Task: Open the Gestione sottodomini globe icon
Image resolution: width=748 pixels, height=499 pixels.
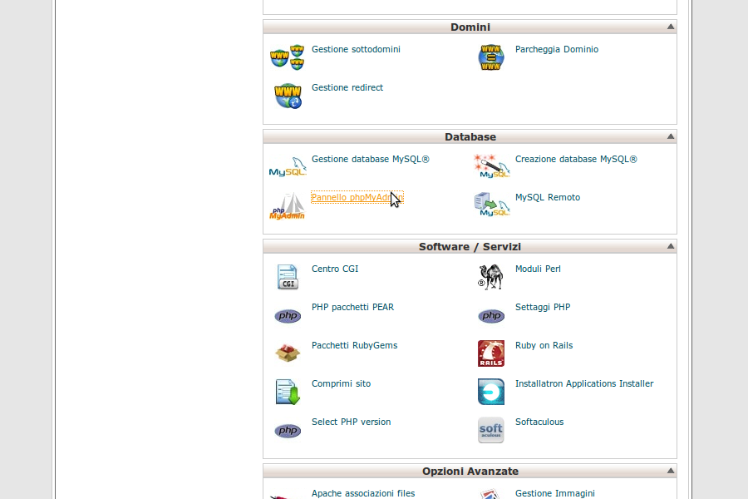Action: 288,57
